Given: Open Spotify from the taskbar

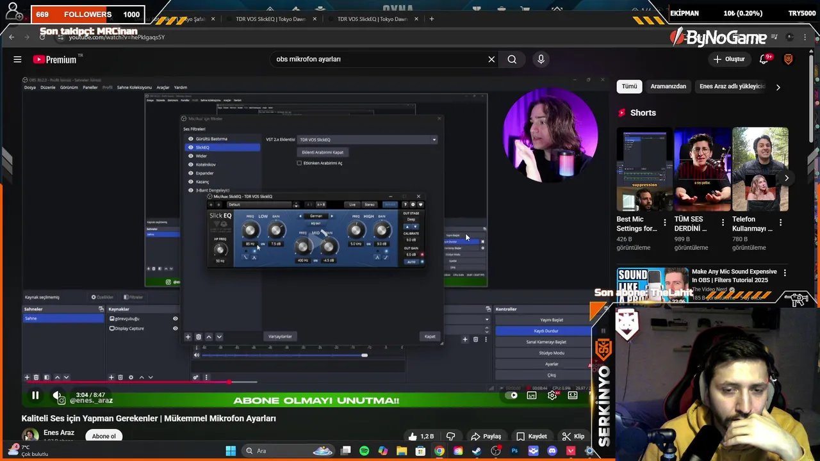Looking at the screenshot, I should pos(365,451).
